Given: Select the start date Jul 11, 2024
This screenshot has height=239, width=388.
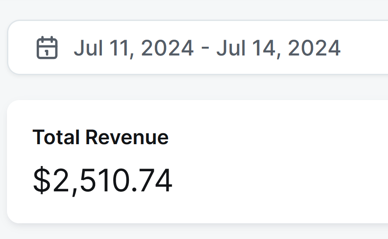Looking at the screenshot, I should 134,48.
